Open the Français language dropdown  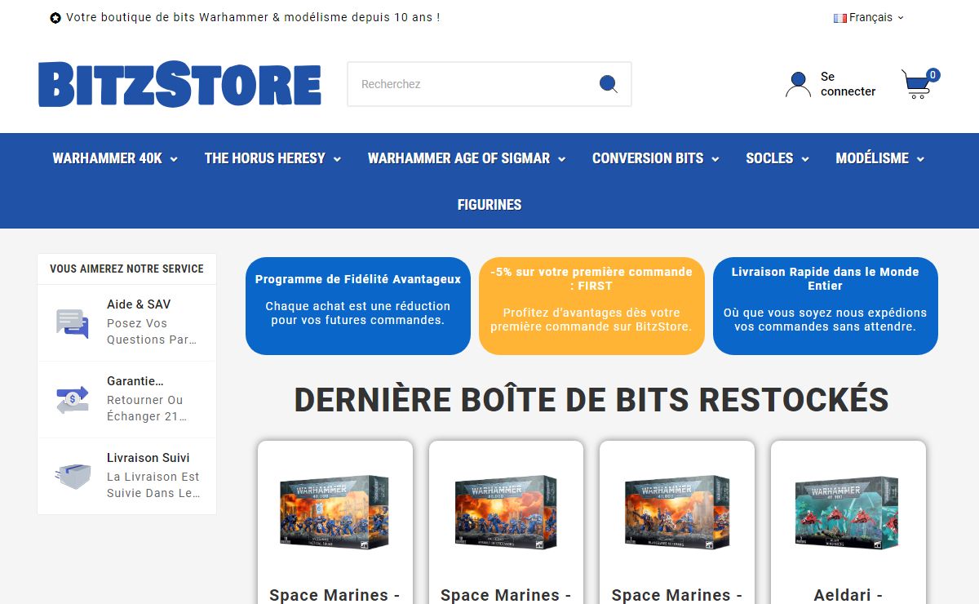tap(869, 17)
